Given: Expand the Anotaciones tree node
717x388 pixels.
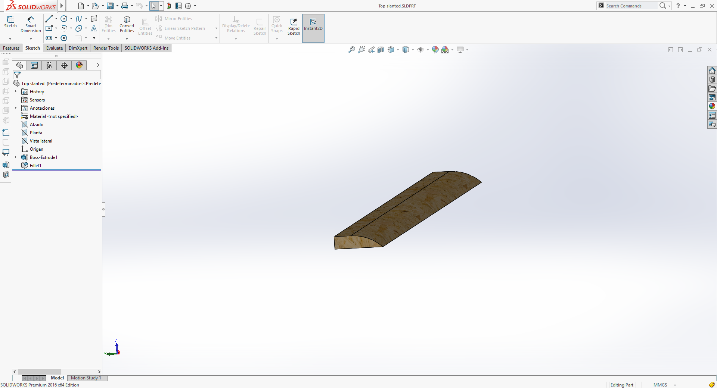Looking at the screenshot, I should 16,108.
